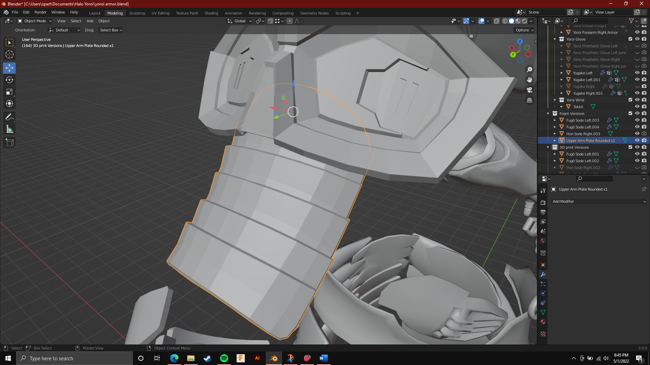This screenshot has height=365, width=650.
Task: Click the camera view gizmo icon
Action: pos(529,90)
